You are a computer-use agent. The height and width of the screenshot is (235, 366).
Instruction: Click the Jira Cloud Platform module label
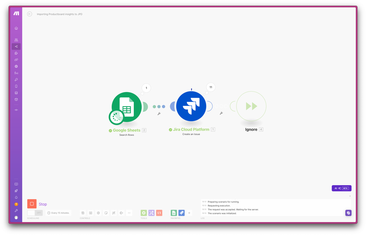click(191, 129)
